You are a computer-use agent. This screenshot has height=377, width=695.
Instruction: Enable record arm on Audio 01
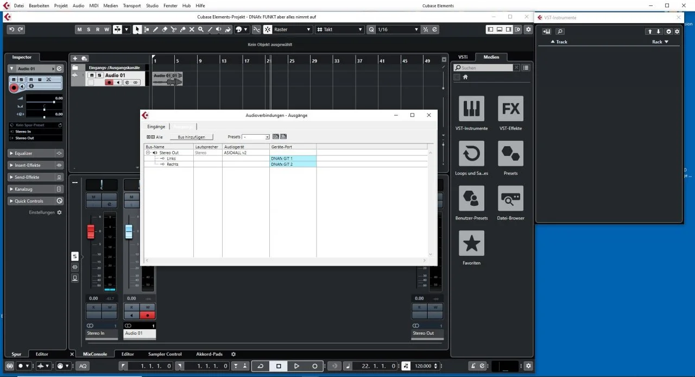click(x=109, y=83)
